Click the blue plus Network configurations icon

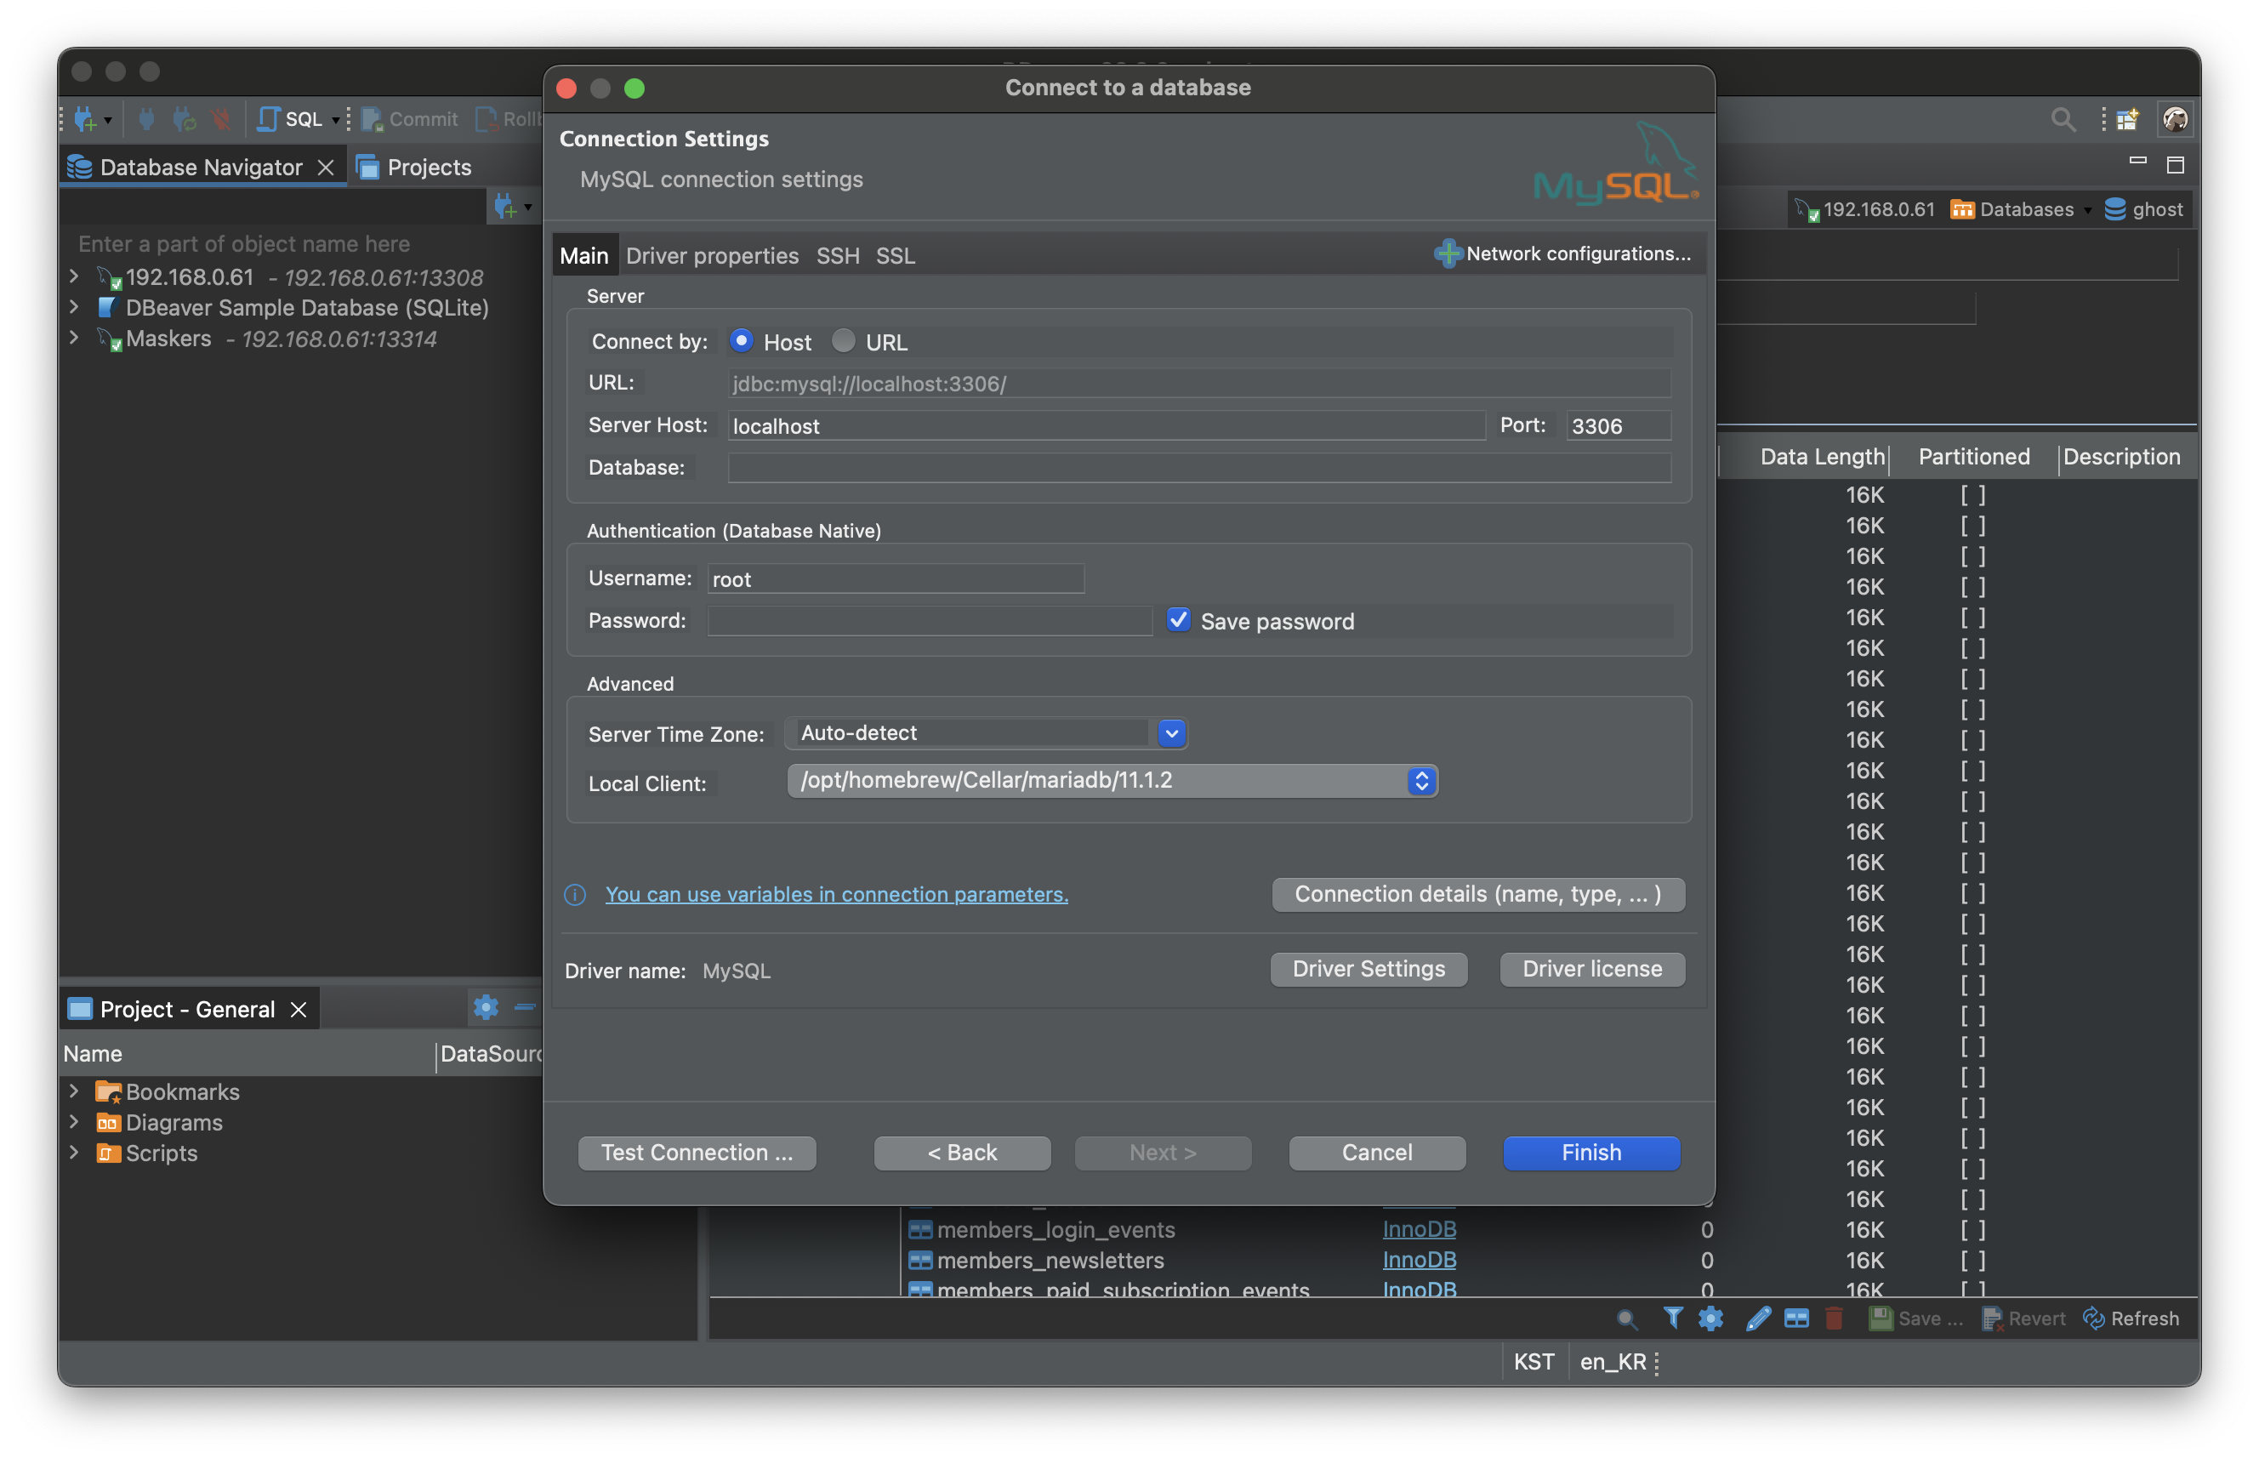coord(1448,253)
